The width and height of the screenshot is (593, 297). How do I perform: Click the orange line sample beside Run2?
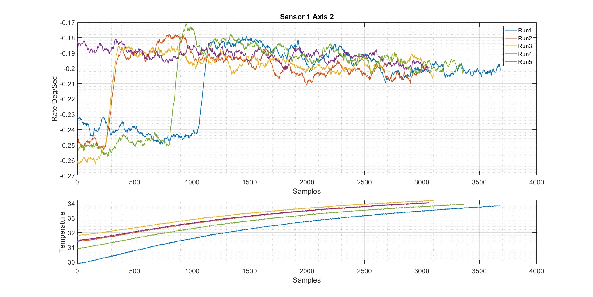click(511, 38)
